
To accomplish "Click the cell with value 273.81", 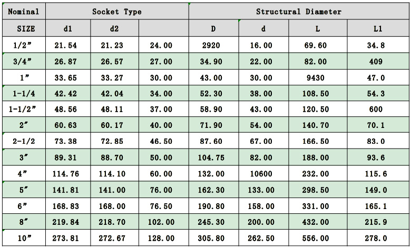I will [68, 239].
